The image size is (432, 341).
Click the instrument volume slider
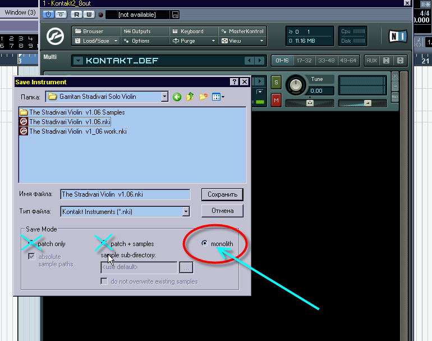(362, 103)
